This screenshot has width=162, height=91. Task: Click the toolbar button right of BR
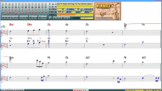27,18
